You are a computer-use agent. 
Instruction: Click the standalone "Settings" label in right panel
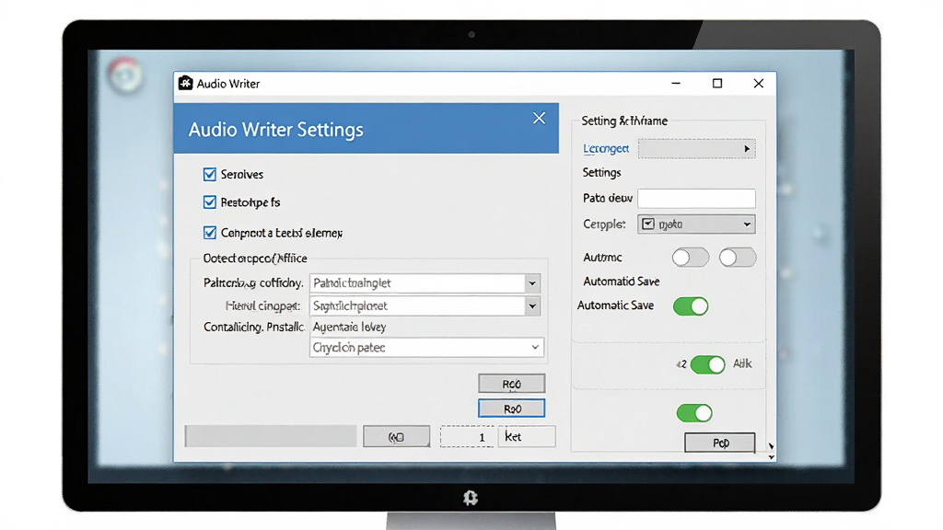pos(601,172)
